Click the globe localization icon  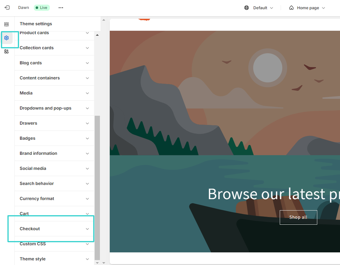[x=246, y=7]
